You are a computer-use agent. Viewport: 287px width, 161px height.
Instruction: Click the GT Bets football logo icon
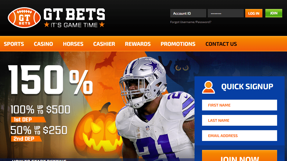pyautogui.click(x=24, y=18)
